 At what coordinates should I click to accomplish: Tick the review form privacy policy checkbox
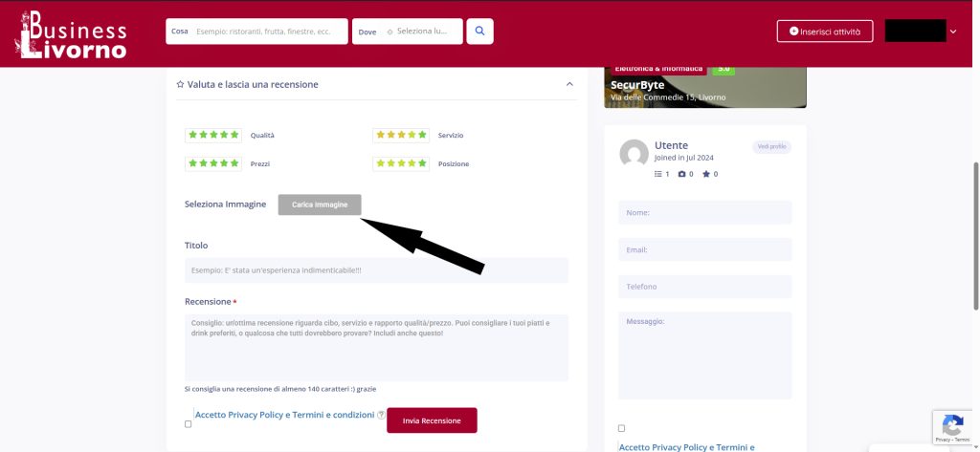188,423
